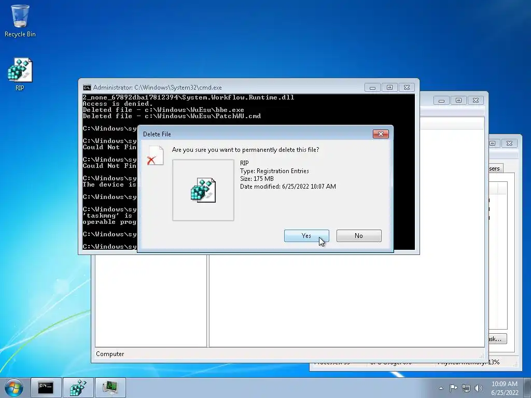This screenshot has height=398, width=531.
Task: Maximize the Task Manager window at back
Action: point(493,143)
